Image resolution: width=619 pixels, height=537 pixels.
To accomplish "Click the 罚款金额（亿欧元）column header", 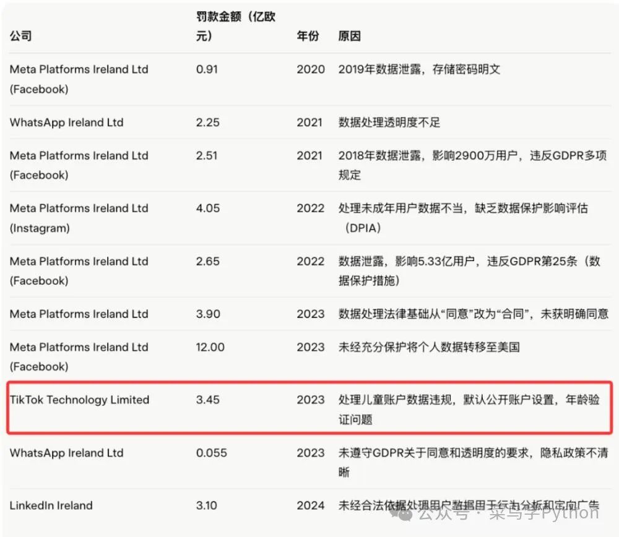I will coord(236,26).
